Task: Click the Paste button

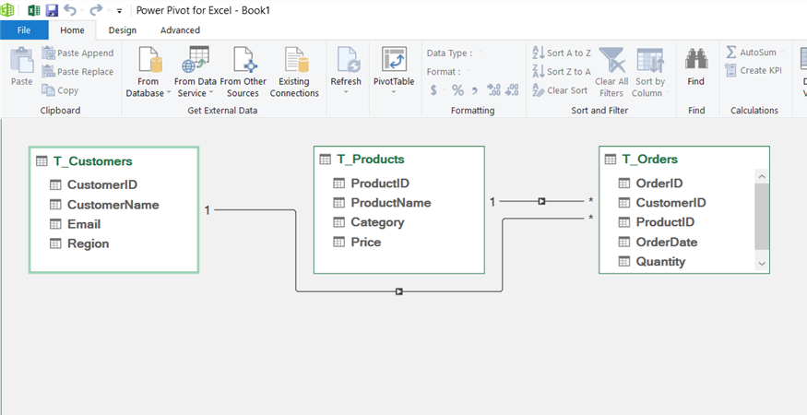Action: [x=21, y=67]
